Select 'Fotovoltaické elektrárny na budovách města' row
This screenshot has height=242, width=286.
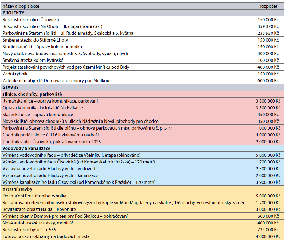coord(46,236)
